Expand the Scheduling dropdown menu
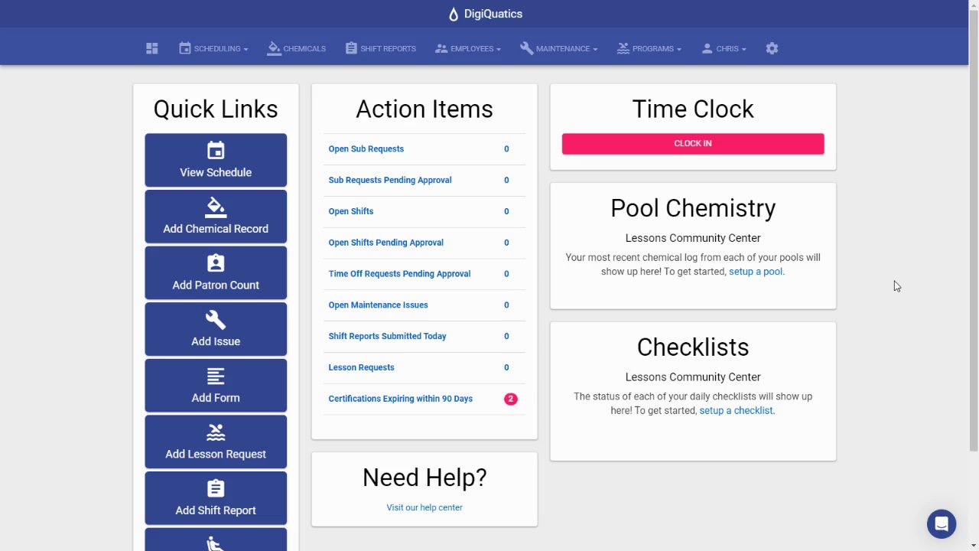This screenshot has height=551, width=979. [x=213, y=48]
